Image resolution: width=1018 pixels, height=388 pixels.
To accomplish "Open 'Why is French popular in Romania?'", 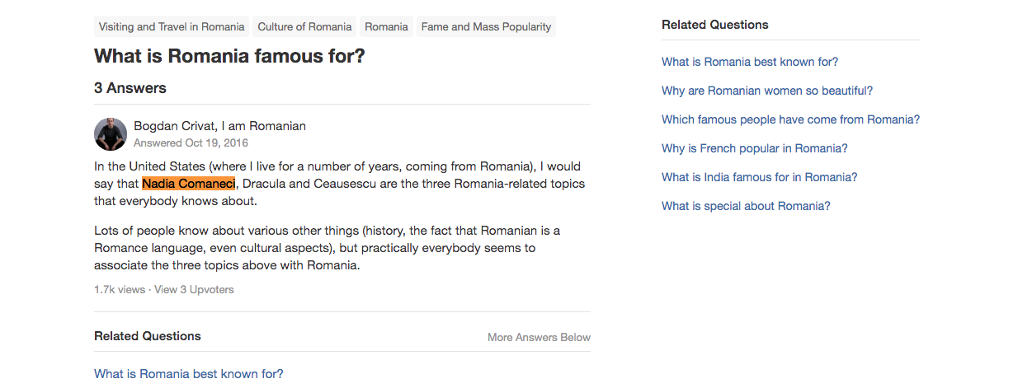I will point(754,148).
